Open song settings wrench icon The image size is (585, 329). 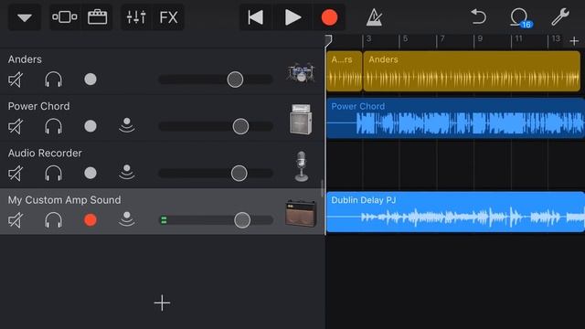(560, 16)
